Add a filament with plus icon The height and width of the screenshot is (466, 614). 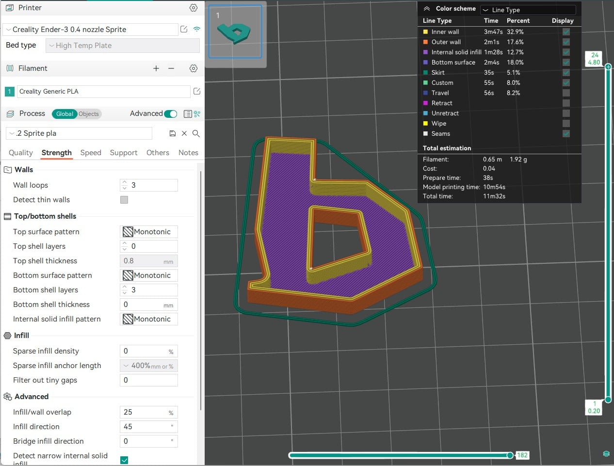click(156, 68)
